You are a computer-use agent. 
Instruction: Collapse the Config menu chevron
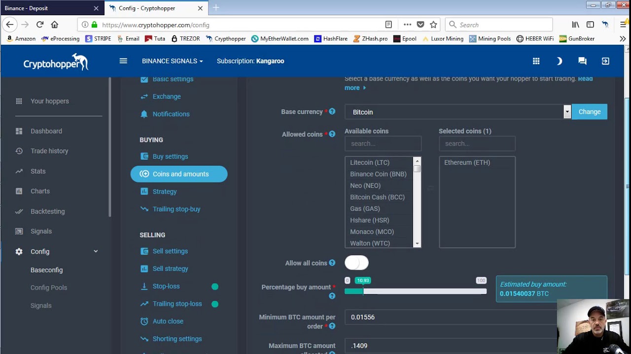pyautogui.click(x=96, y=251)
